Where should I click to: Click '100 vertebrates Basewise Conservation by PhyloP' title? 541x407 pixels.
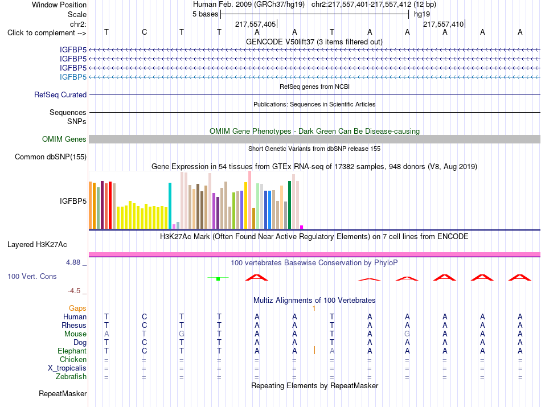point(314,263)
